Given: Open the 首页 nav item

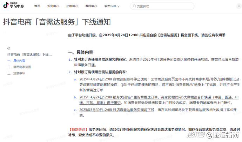Looking at the screenshot, I should [x=37, y=6].
